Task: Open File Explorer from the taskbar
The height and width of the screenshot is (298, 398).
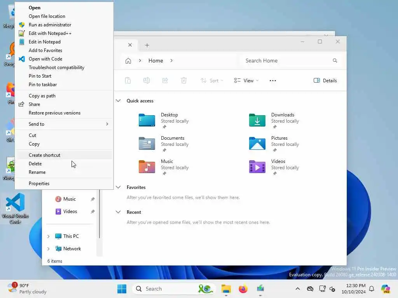Action: coord(226,289)
